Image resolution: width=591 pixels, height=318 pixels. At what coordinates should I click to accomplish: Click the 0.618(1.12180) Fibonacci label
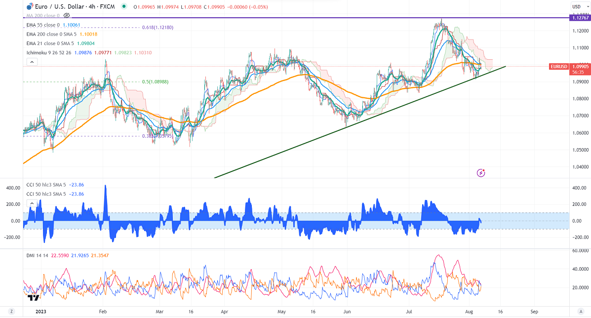click(x=158, y=28)
